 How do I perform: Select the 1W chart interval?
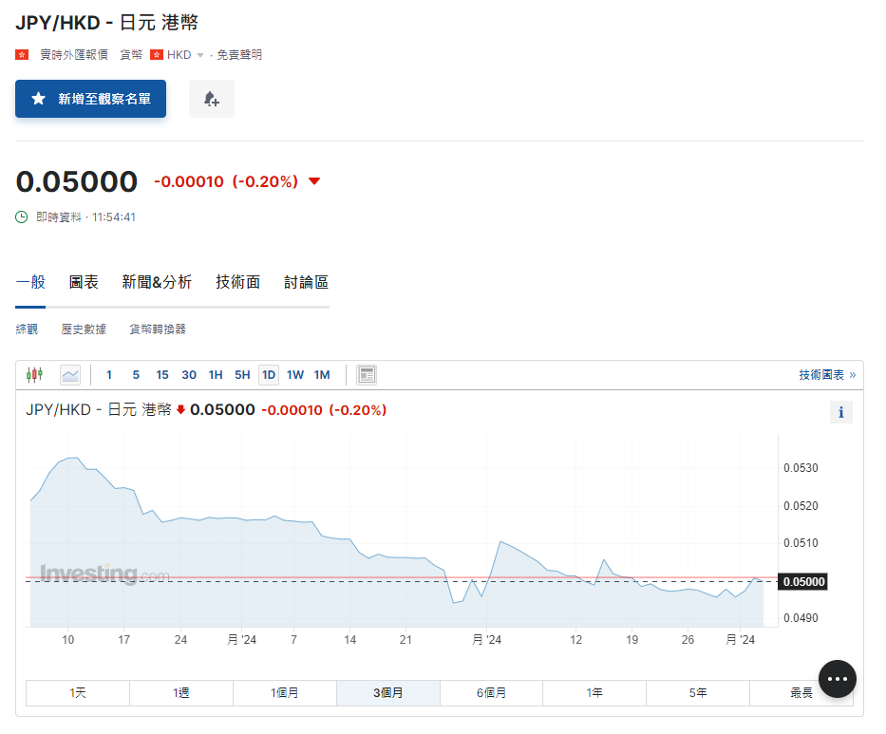(295, 375)
